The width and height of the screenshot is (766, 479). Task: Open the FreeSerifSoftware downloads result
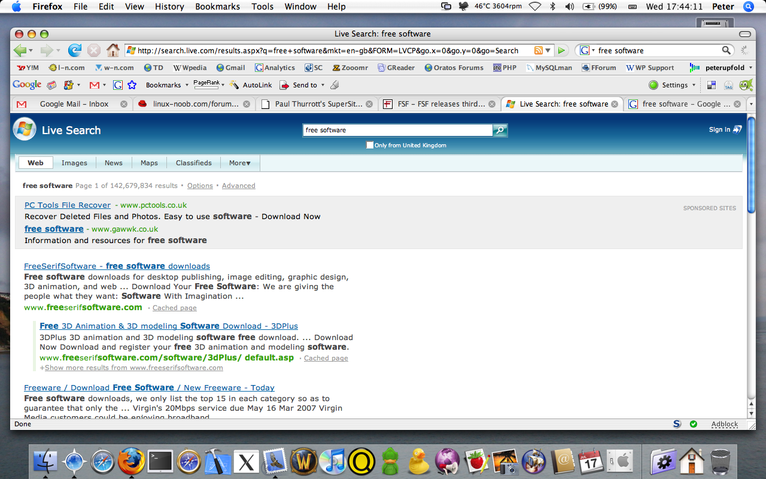click(x=117, y=266)
